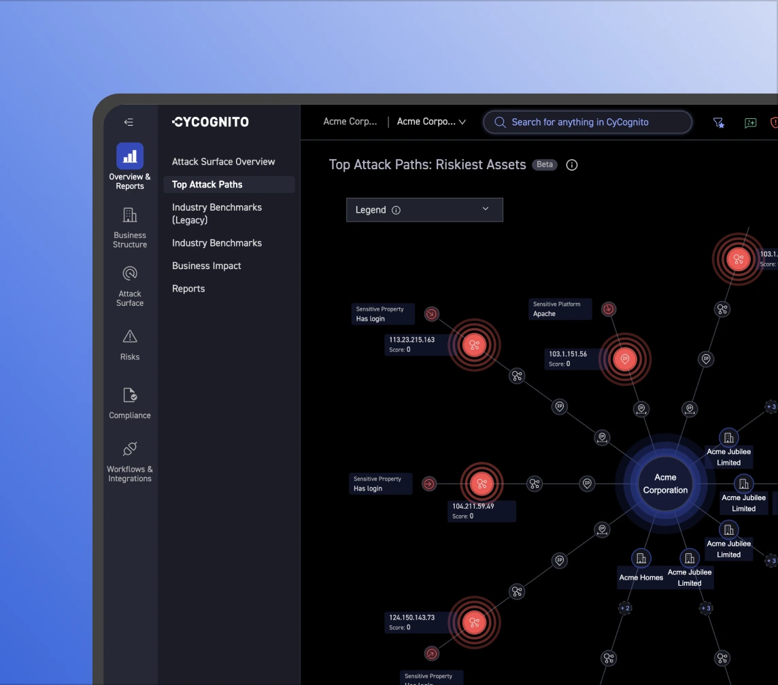This screenshot has height=685, width=778.
Task: Open the Reports page link
Action: coord(188,289)
